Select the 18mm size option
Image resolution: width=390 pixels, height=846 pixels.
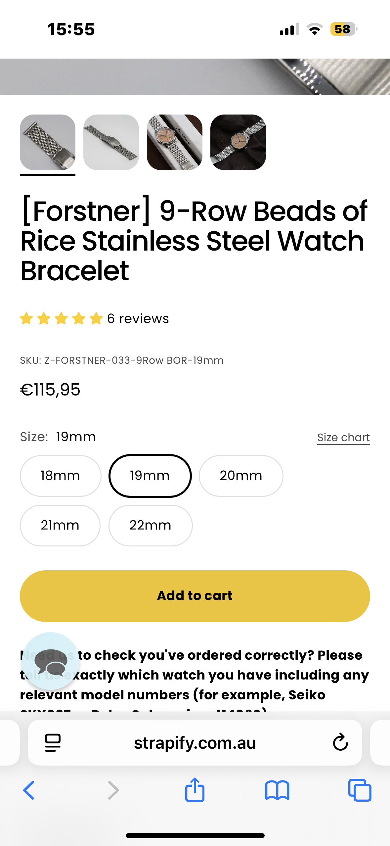point(61,476)
